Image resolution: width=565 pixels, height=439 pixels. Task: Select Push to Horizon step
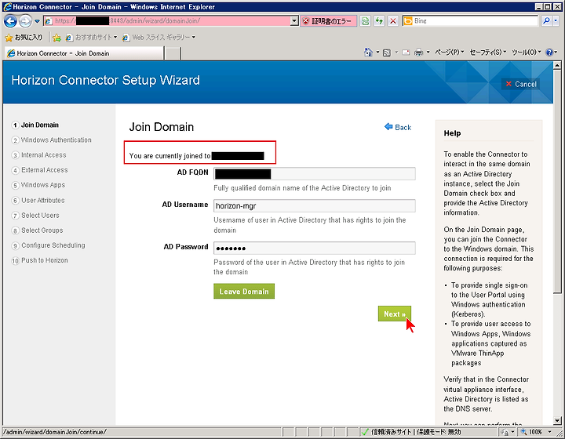coord(40,260)
